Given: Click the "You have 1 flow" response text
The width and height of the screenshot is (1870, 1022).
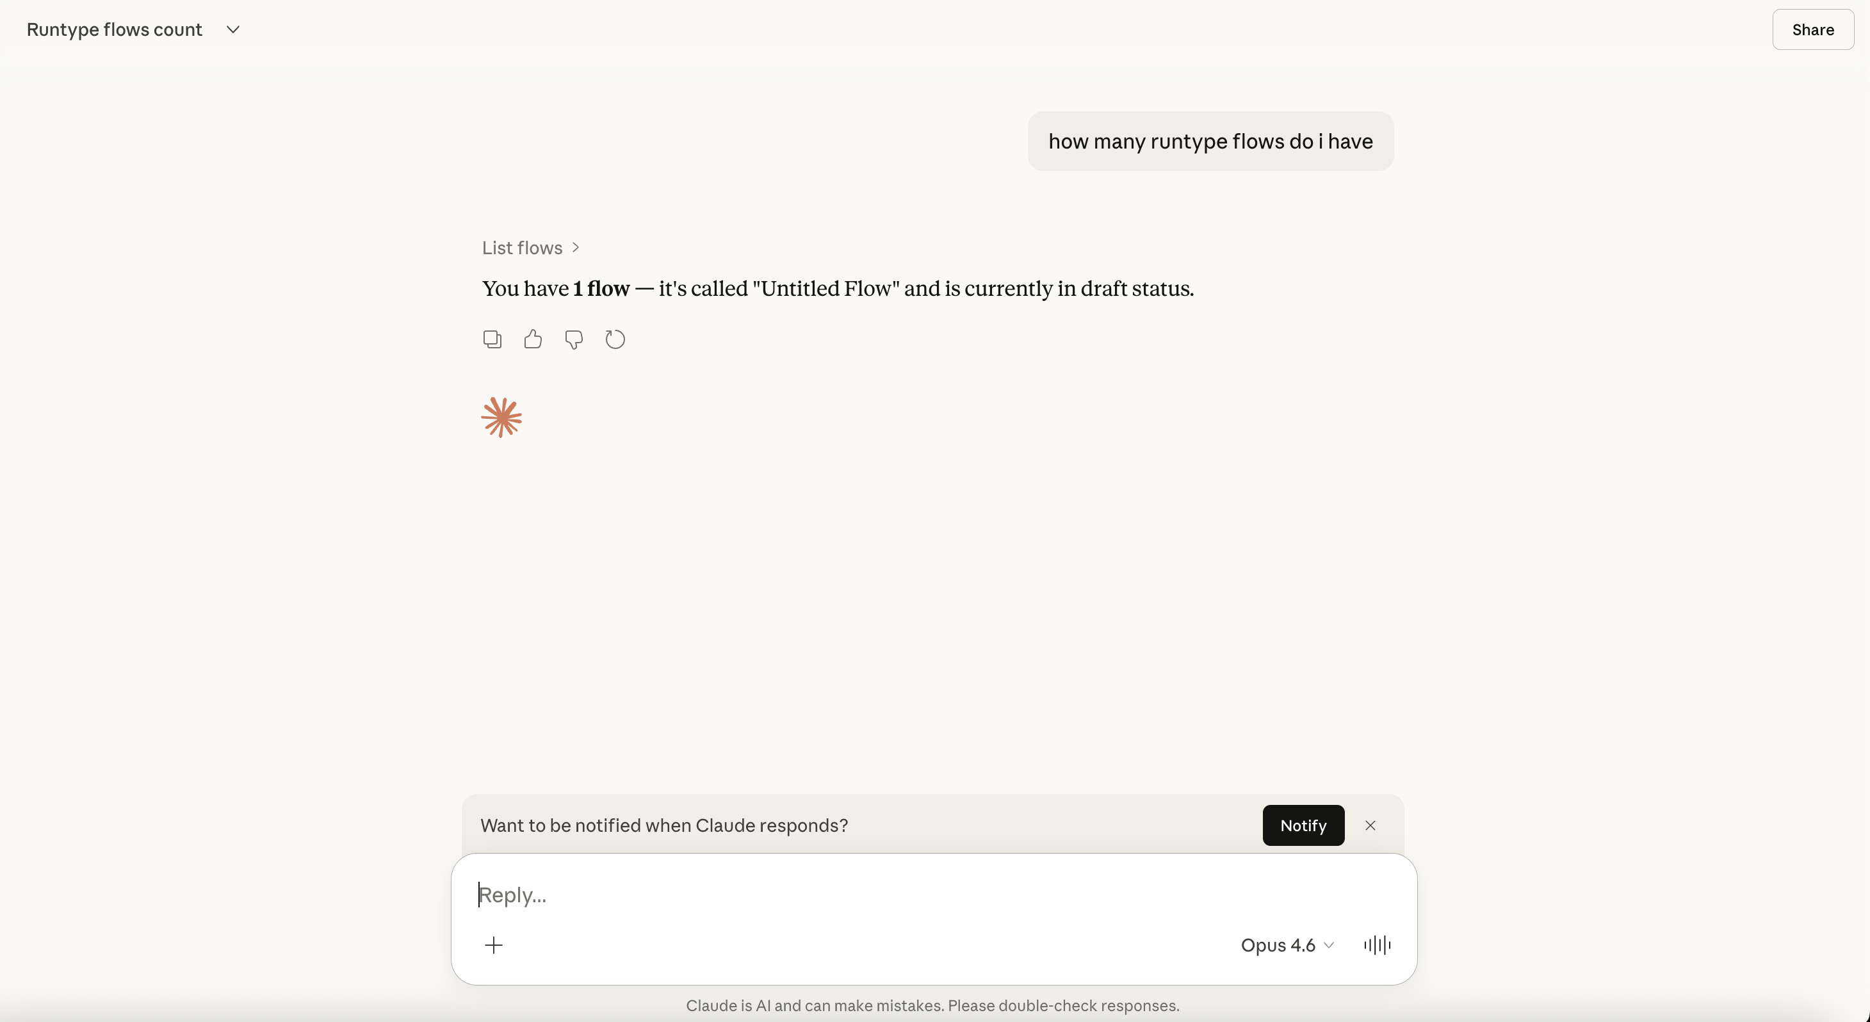Looking at the screenshot, I should (838, 289).
